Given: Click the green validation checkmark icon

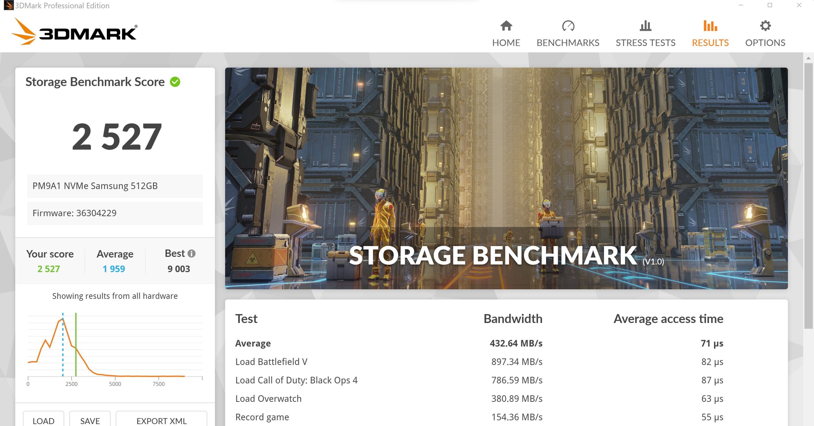Looking at the screenshot, I should click(x=175, y=82).
